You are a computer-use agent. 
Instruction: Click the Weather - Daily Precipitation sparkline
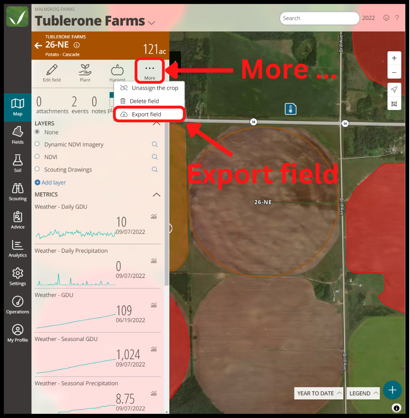click(76, 279)
